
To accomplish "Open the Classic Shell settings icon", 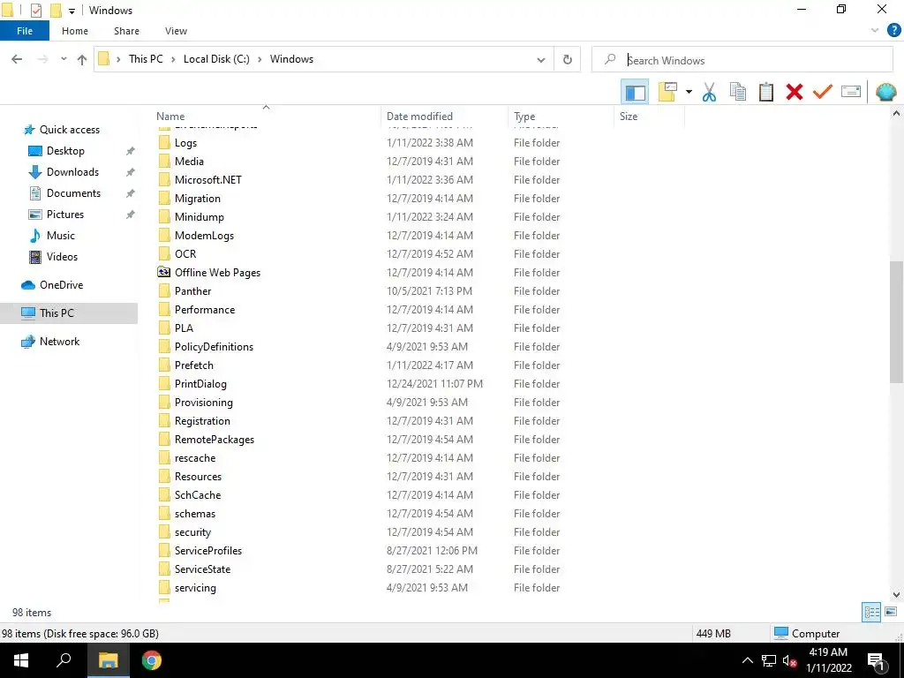I will [x=885, y=92].
